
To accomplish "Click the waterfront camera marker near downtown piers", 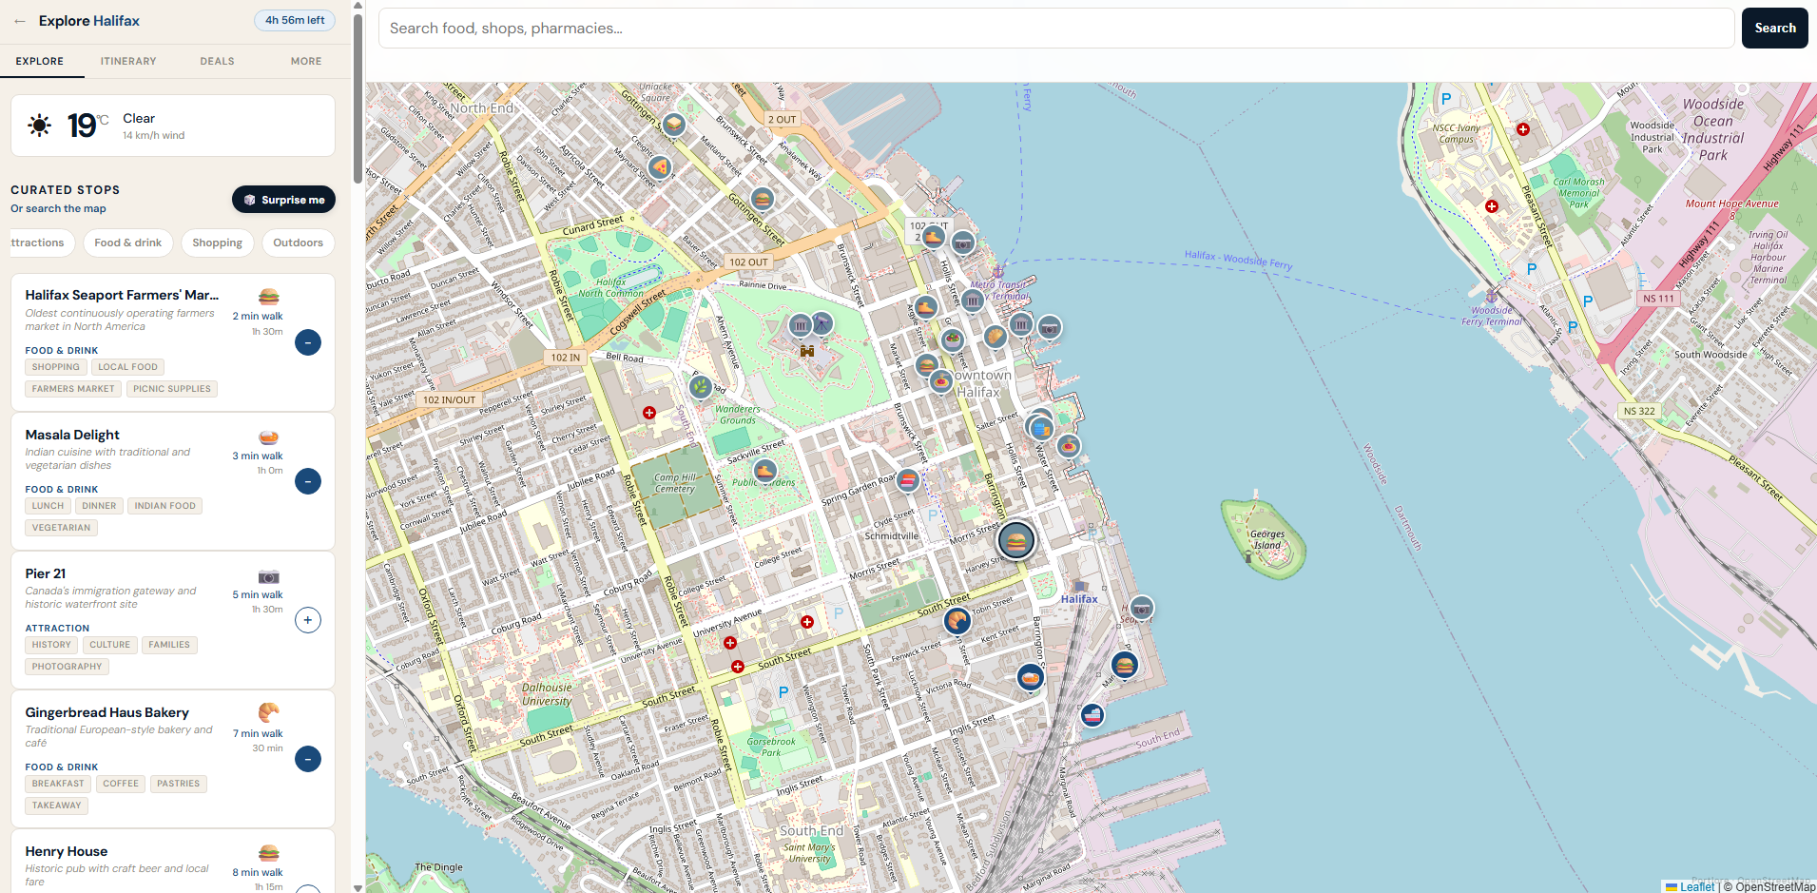I will [x=1050, y=328].
